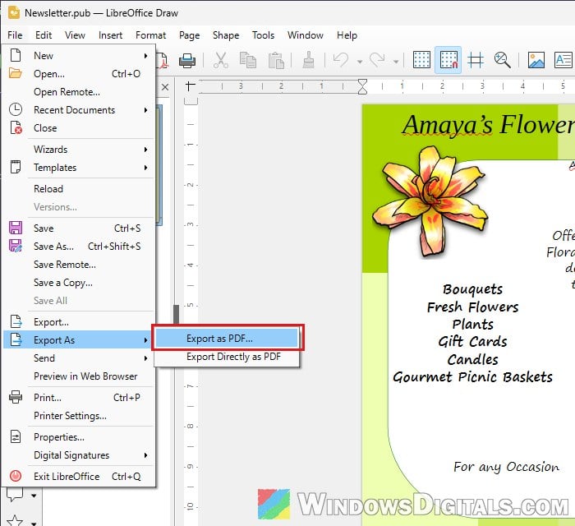Click the horizontal ruler indent marker
The width and height of the screenshot is (575, 526).
point(362,86)
